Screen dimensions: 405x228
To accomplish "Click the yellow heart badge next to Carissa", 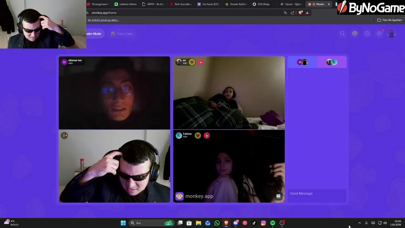I will (198, 136).
